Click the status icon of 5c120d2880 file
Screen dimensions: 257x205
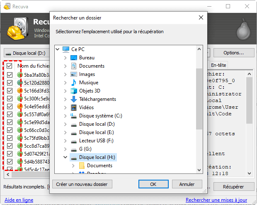[20, 83]
